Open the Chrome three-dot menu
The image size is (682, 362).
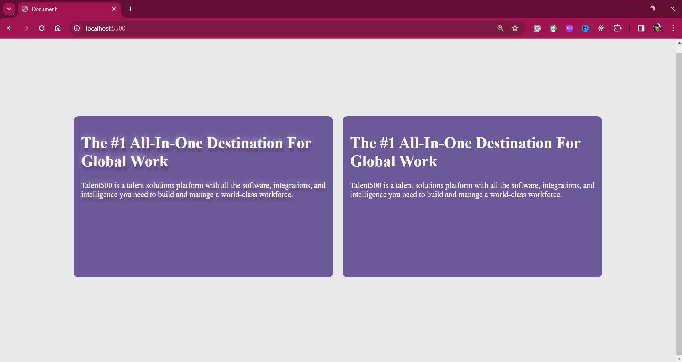tap(673, 28)
